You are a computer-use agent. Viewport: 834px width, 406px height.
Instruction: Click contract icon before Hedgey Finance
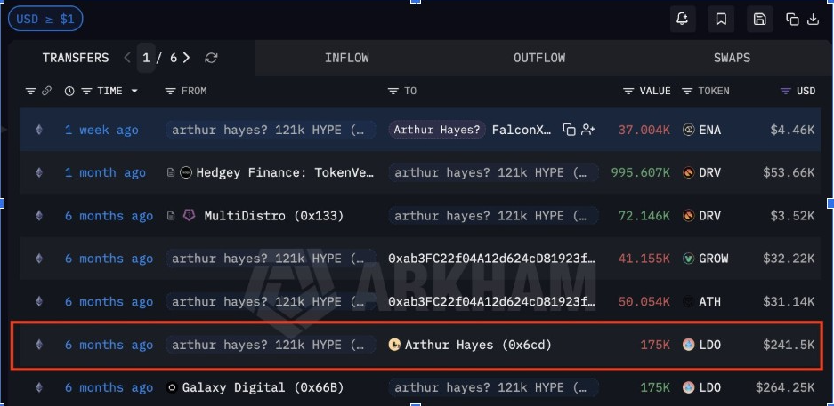(171, 172)
